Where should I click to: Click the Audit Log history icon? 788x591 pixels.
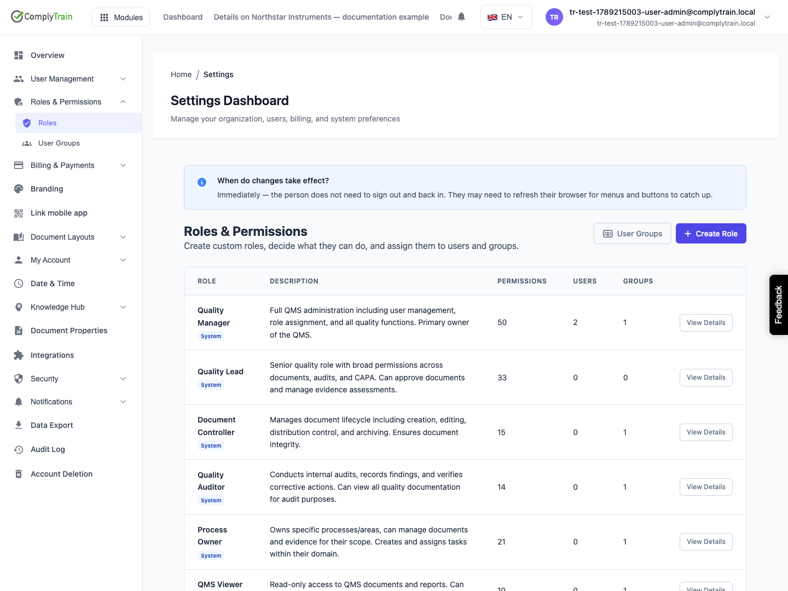19,449
